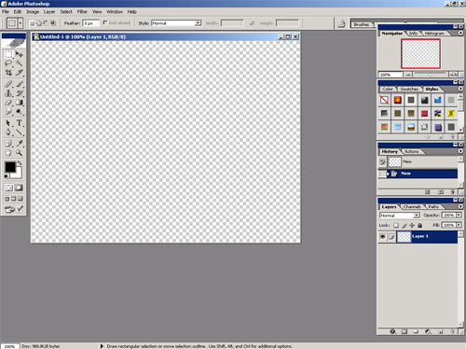Switch to the Channels tab
The image size is (466, 349).
pos(412,206)
